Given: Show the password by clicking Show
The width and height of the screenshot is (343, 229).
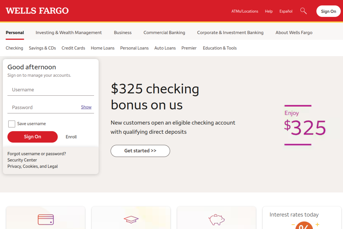Looking at the screenshot, I should [86, 107].
